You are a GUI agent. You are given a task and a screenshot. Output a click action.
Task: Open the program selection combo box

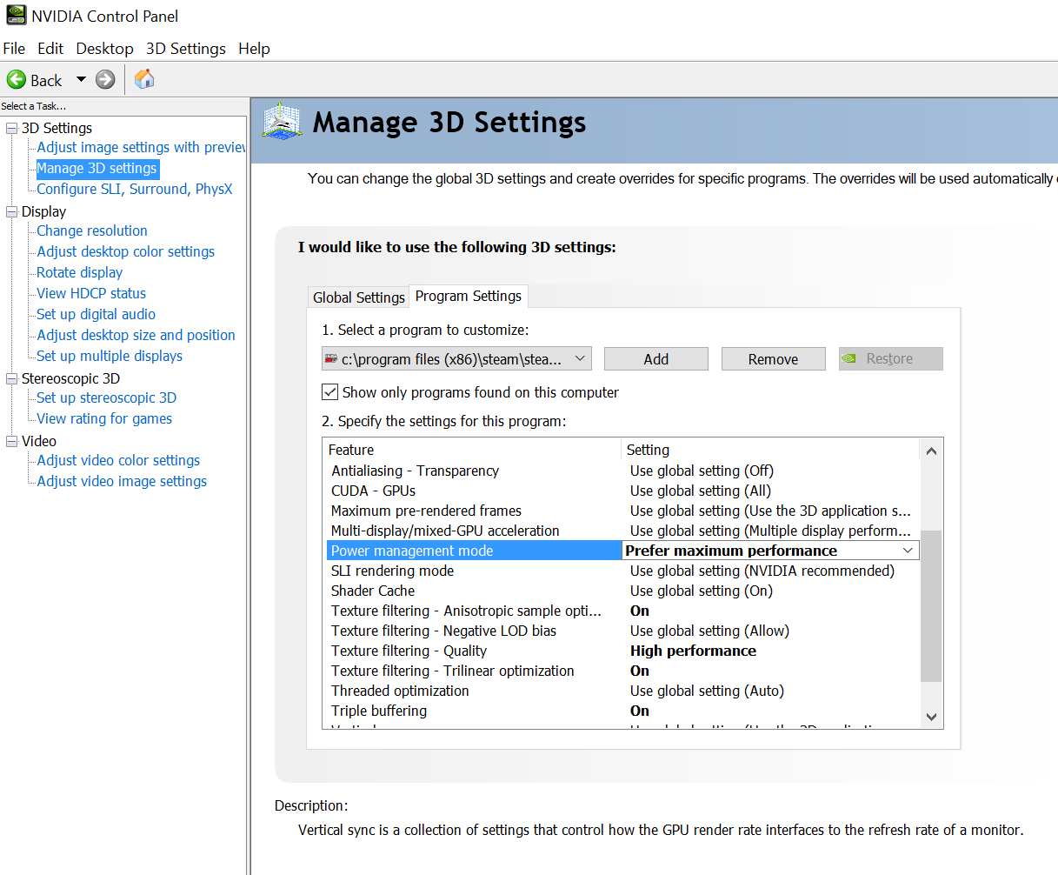[456, 358]
